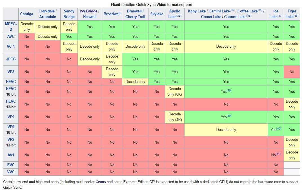Click the Coffee Lake header link
Image resolution: width=304 pixels, height=191 pixels.
247,11
